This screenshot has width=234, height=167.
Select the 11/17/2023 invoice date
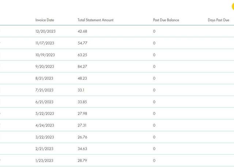(45, 43)
